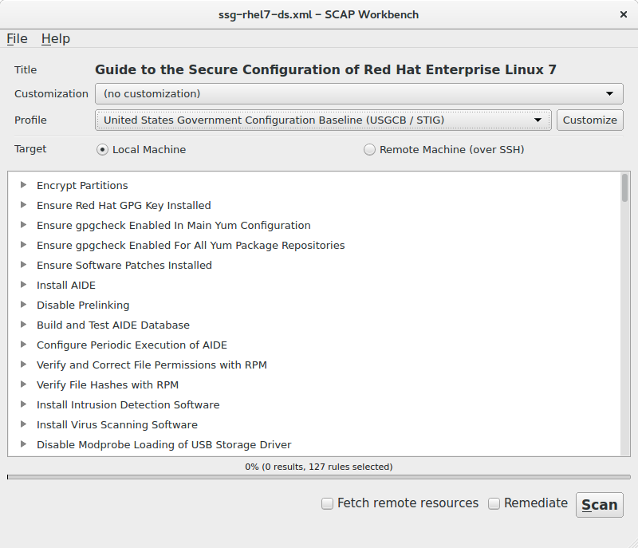Image resolution: width=638 pixels, height=548 pixels.
Task: Expand the Install Virus Scanning Software rule
Action: coord(23,424)
